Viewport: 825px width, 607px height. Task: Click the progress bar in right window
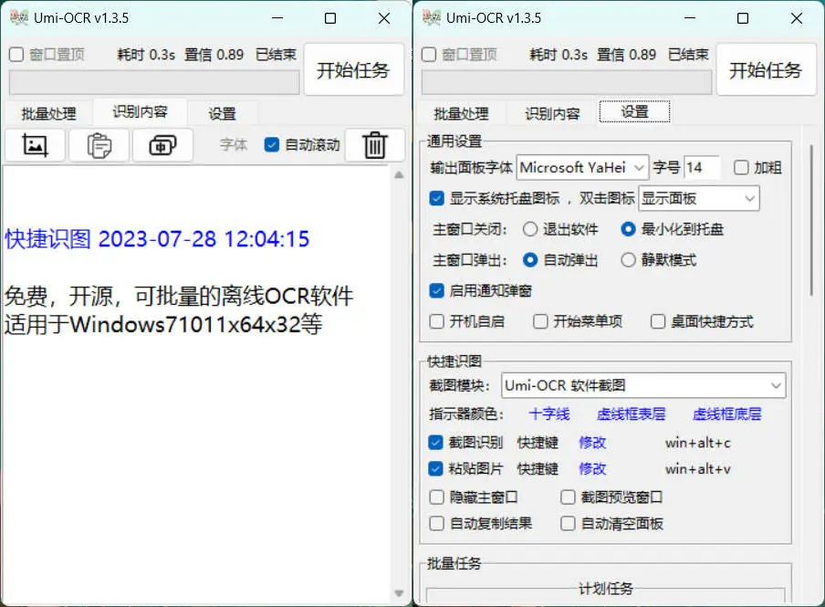tap(567, 83)
